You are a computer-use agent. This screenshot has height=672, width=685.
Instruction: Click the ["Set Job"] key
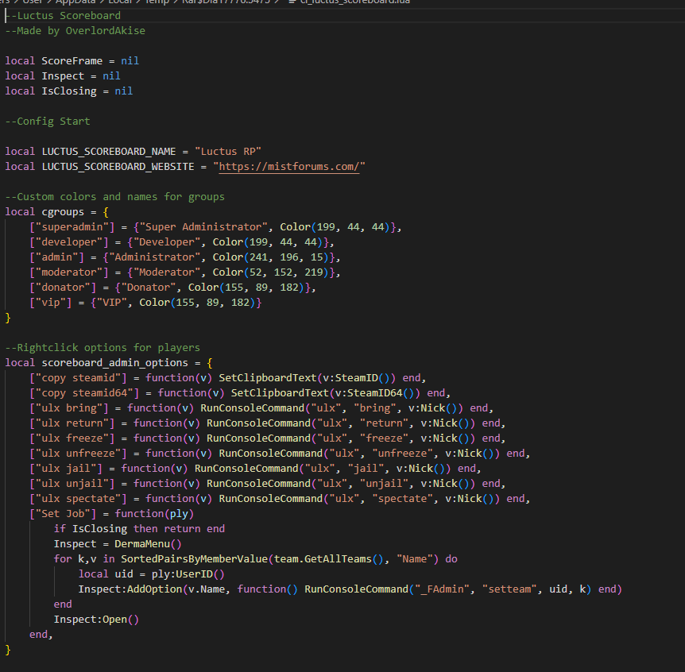click(x=63, y=513)
